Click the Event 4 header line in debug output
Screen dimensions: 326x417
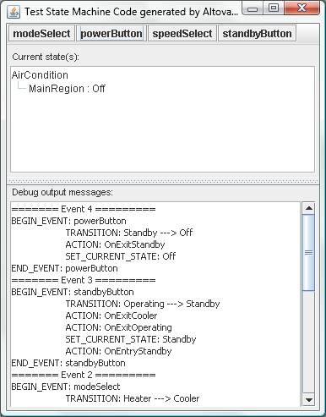[84, 209]
